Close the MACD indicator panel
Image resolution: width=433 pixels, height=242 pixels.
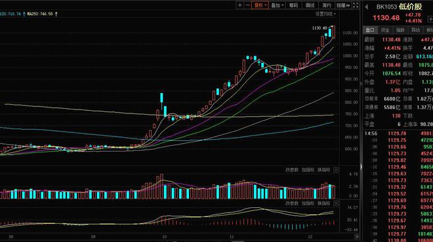pos(336,203)
